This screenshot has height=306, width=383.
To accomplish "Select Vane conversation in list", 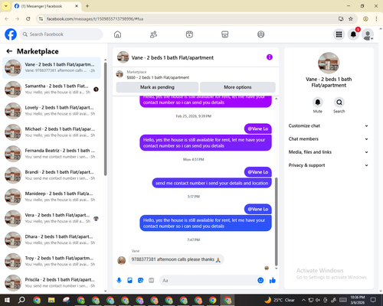I will point(51,67).
